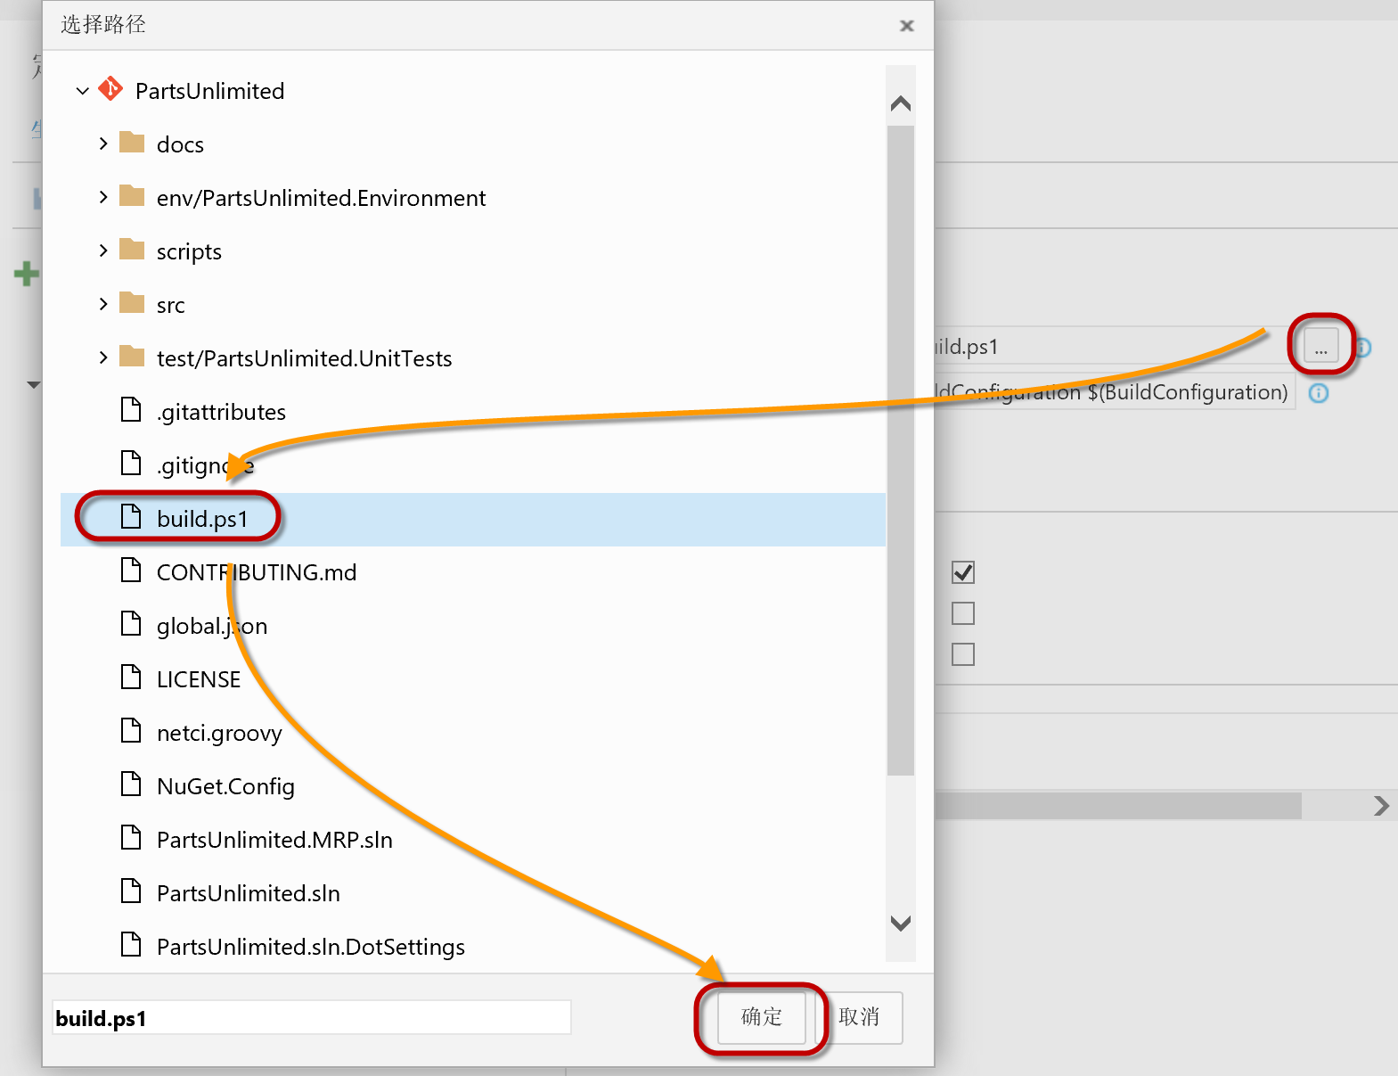The image size is (1398, 1076).
Task: Select the netci.groovy file
Action: pyautogui.click(x=219, y=734)
